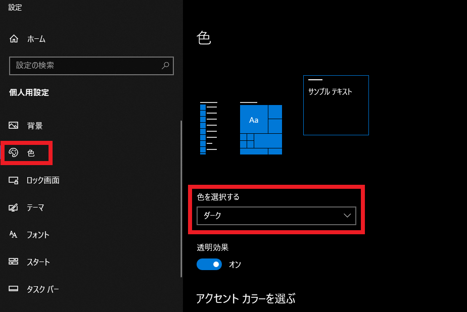Click the 背景 picture icon
The height and width of the screenshot is (312, 467).
point(14,125)
